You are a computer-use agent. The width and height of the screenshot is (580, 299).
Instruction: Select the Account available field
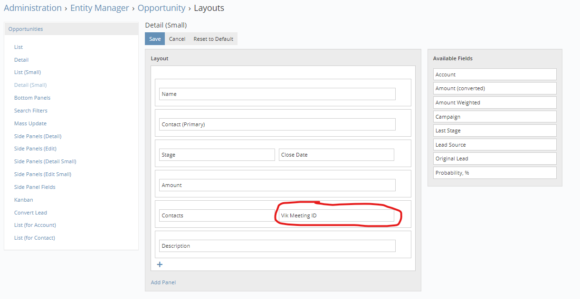click(494, 74)
